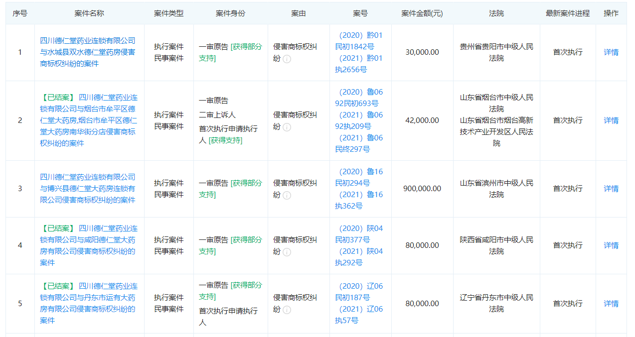635x337 pixels.
Task: Click the 案件金额(元) column header
Action: pos(422,13)
